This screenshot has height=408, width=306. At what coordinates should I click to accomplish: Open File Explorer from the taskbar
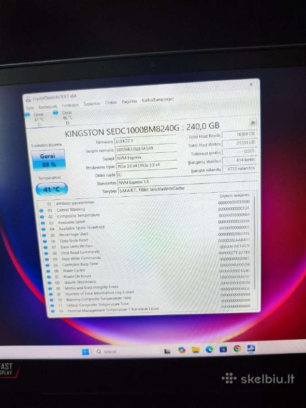pos(195,350)
